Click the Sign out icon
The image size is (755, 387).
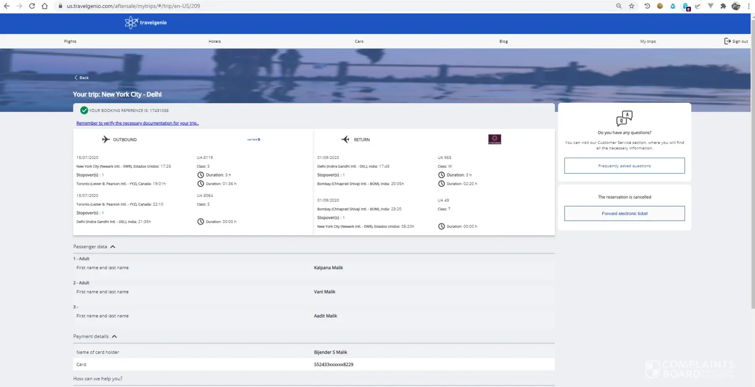pyautogui.click(x=727, y=41)
